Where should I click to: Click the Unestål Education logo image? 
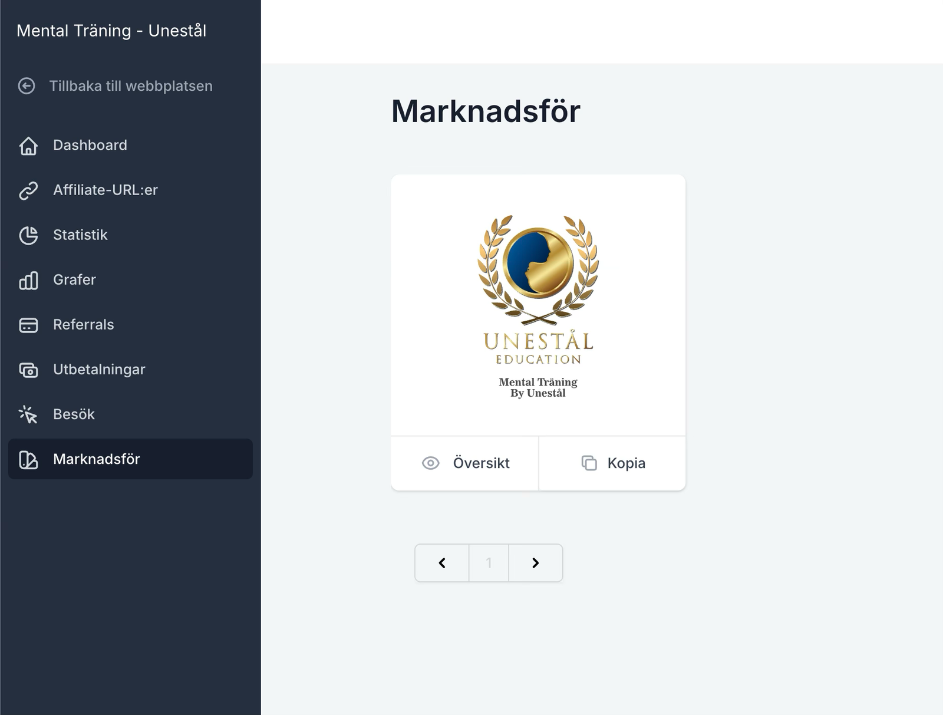pyautogui.click(x=538, y=305)
